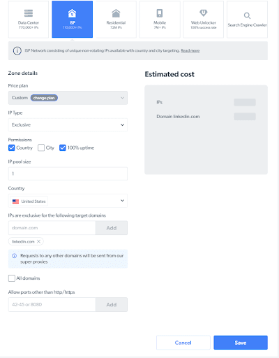Choose the Residential home icon

coord(116,13)
